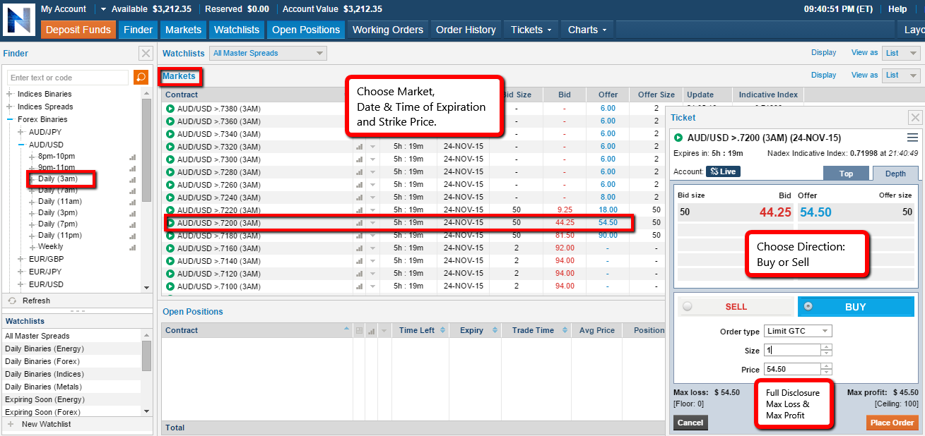925x436 pixels.
Task: Open chart icon beside Daily (11pm)
Action: pyautogui.click(x=132, y=236)
